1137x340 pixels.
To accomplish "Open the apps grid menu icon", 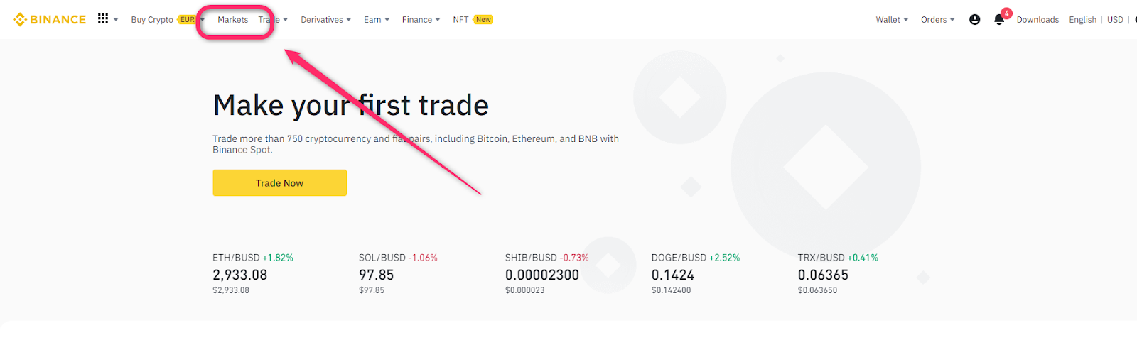I will [103, 18].
